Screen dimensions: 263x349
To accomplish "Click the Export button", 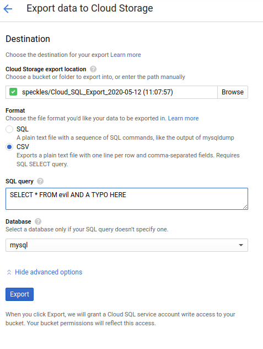I will (19, 294).
